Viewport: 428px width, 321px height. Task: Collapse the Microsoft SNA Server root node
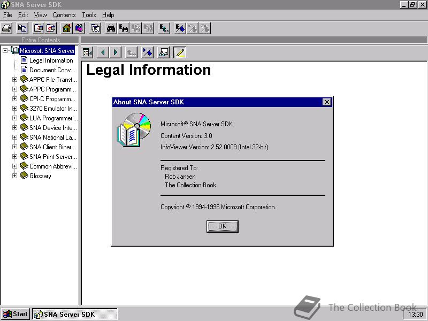(x=5, y=50)
